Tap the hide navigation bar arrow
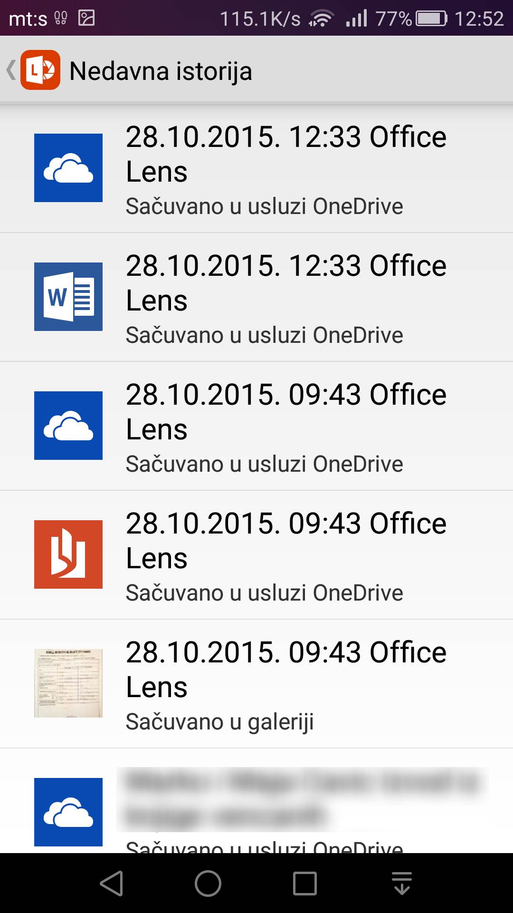Viewport: 513px width, 913px height. tap(402, 884)
